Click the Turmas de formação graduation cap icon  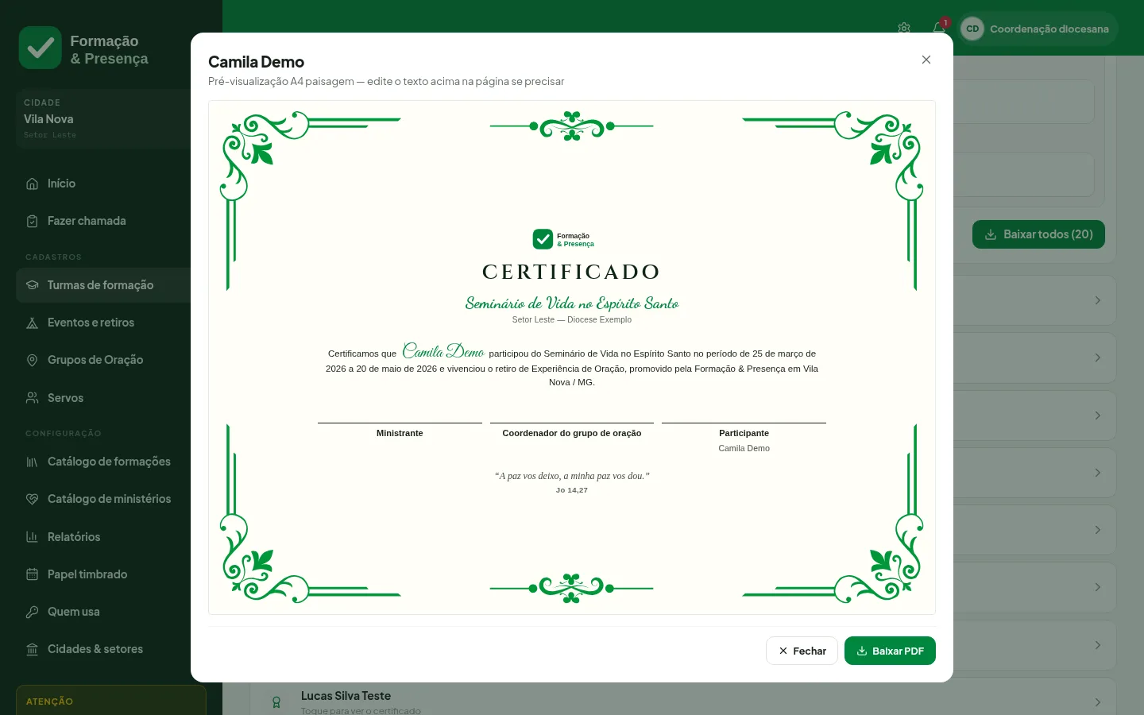[x=33, y=285]
